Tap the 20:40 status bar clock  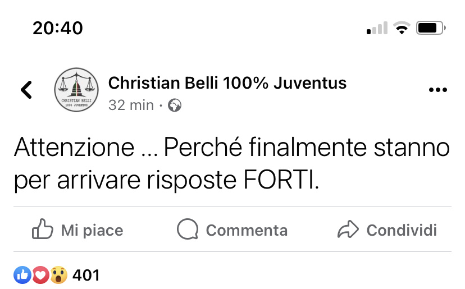click(x=58, y=28)
